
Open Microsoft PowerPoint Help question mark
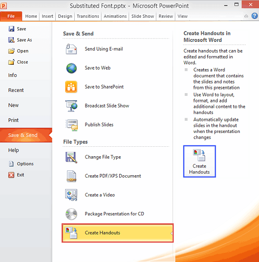tap(255, 16)
